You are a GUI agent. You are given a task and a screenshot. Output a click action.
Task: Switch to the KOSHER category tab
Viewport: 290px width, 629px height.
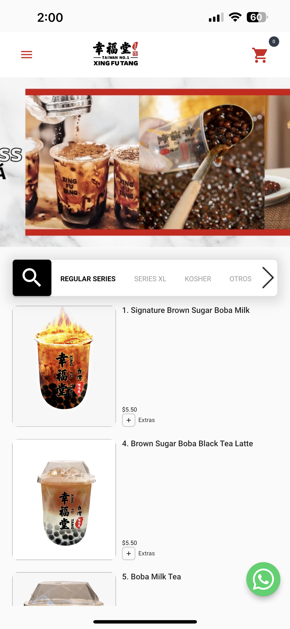(198, 279)
